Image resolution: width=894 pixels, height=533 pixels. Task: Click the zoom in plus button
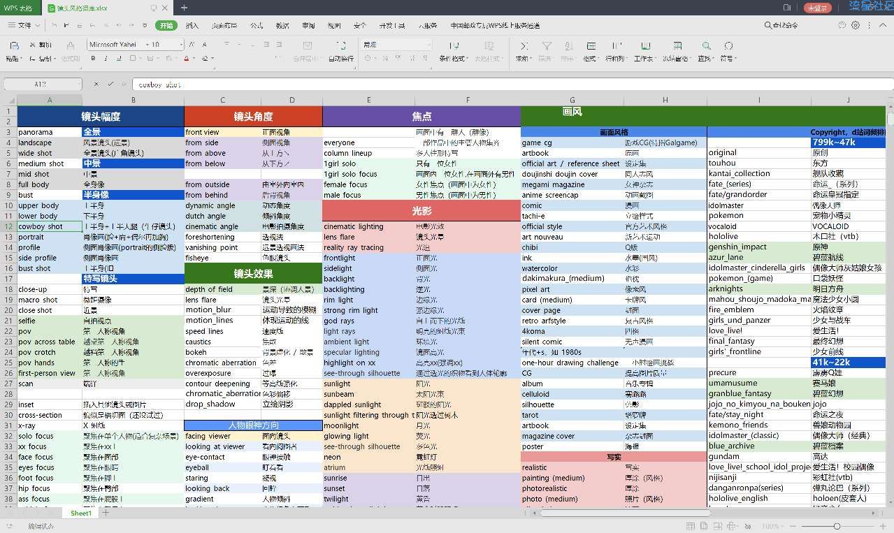pyautogui.click(x=883, y=526)
